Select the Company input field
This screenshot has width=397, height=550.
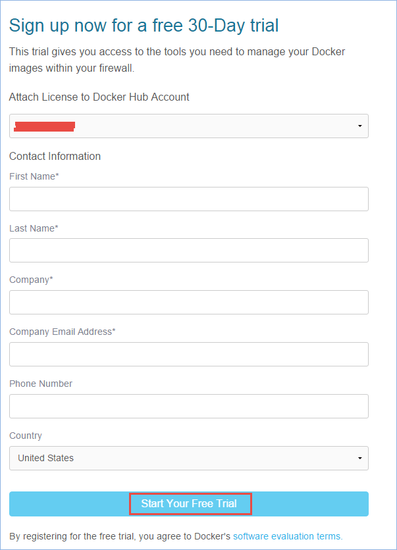(x=188, y=303)
